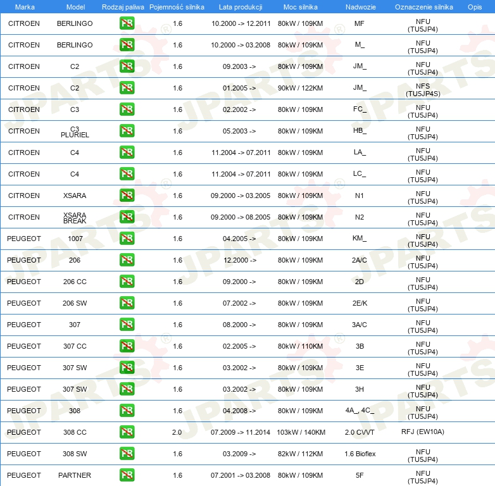Click the PARTNER model cell
Image resolution: width=495 pixels, height=486 pixels.
point(75,475)
